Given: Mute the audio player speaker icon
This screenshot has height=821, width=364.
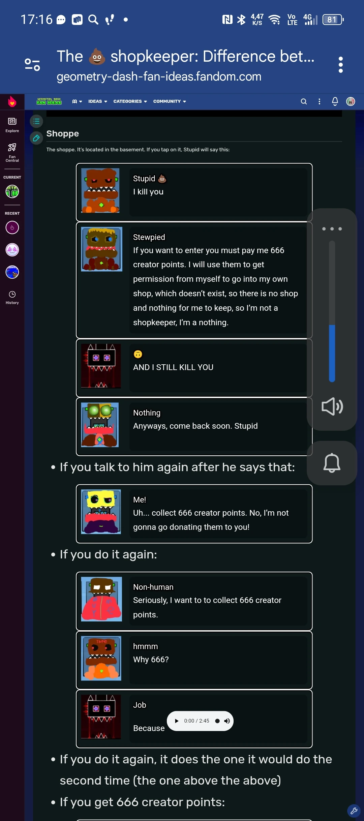Looking at the screenshot, I should click(227, 721).
